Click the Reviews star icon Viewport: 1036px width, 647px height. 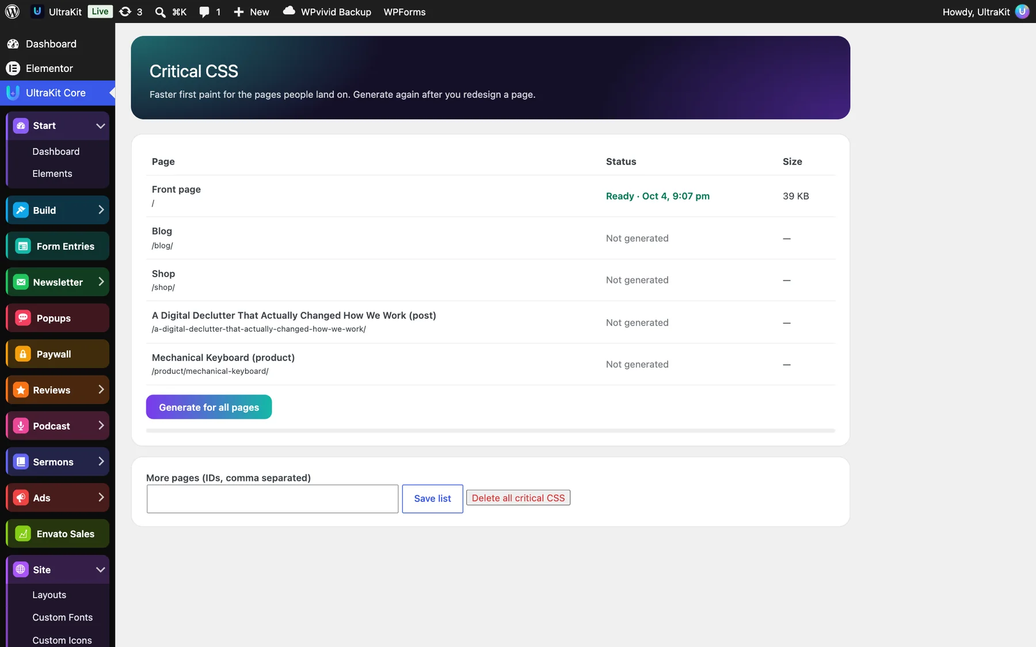[x=21, y=390]
